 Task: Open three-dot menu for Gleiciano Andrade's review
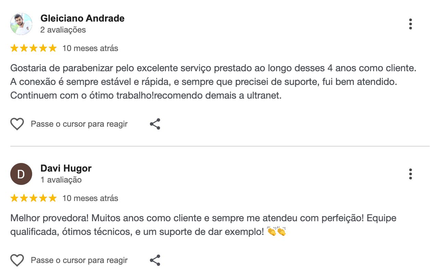click(x=410, y=24)
